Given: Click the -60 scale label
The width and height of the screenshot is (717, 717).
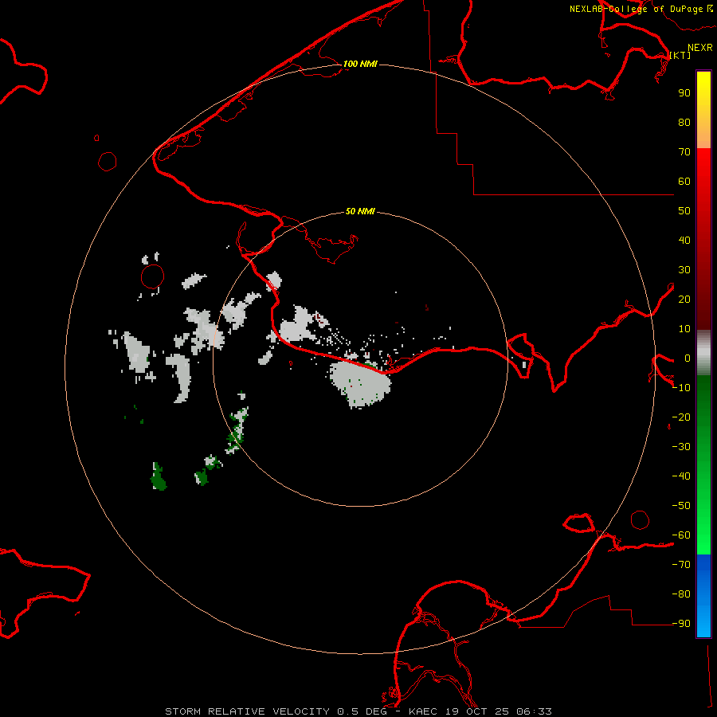Looking at the screenshot, I should (x=681, y=535).
